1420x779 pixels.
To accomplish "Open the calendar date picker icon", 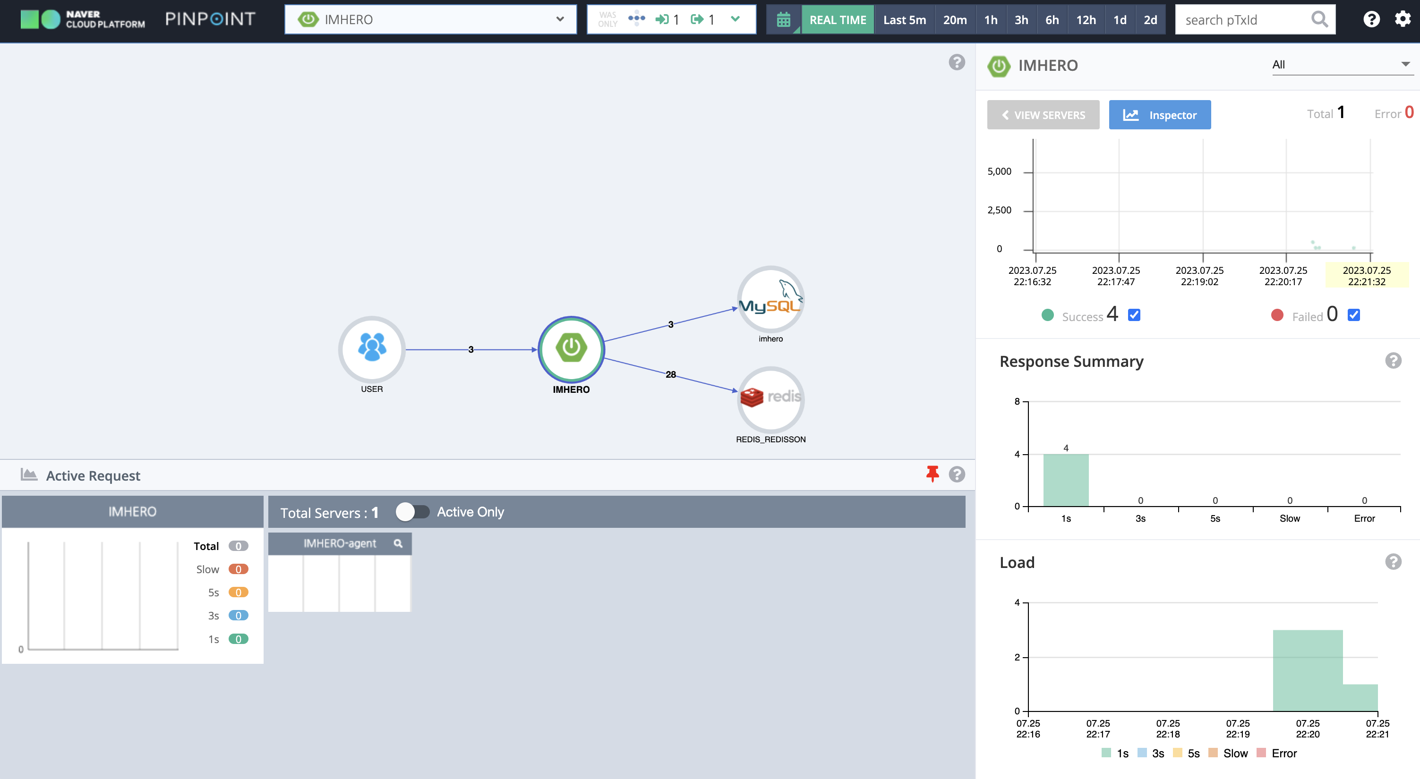I will pyautogui.click(x=783, y=20).
